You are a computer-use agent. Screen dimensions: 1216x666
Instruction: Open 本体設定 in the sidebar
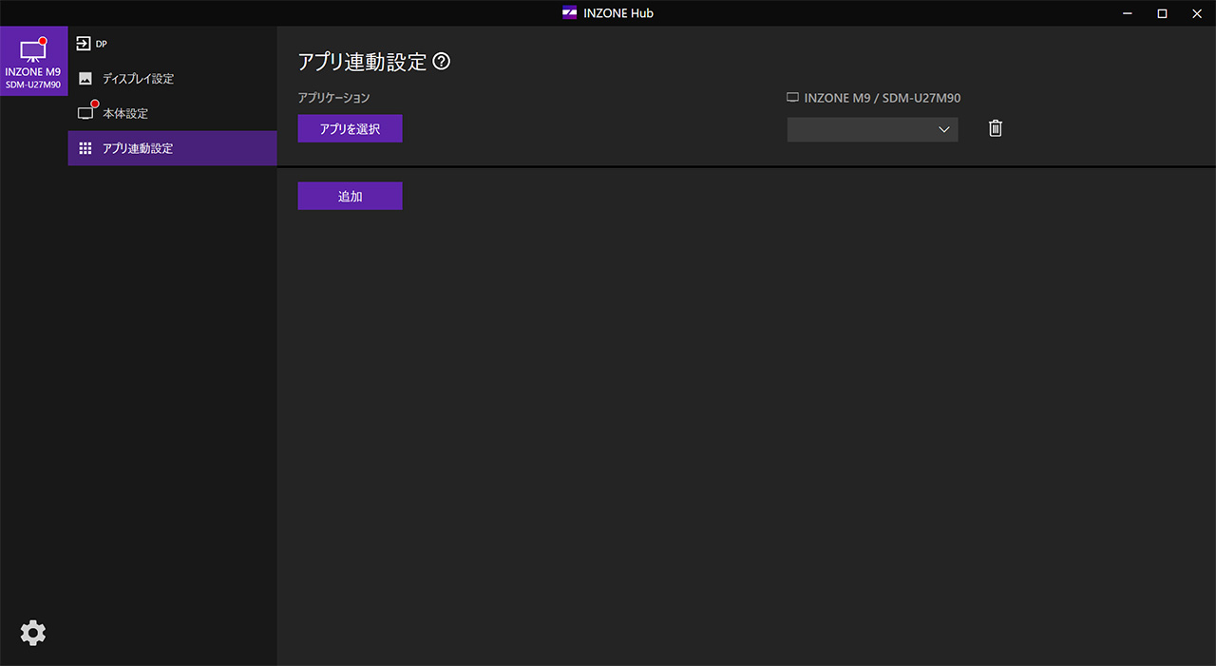coord(172,114)
